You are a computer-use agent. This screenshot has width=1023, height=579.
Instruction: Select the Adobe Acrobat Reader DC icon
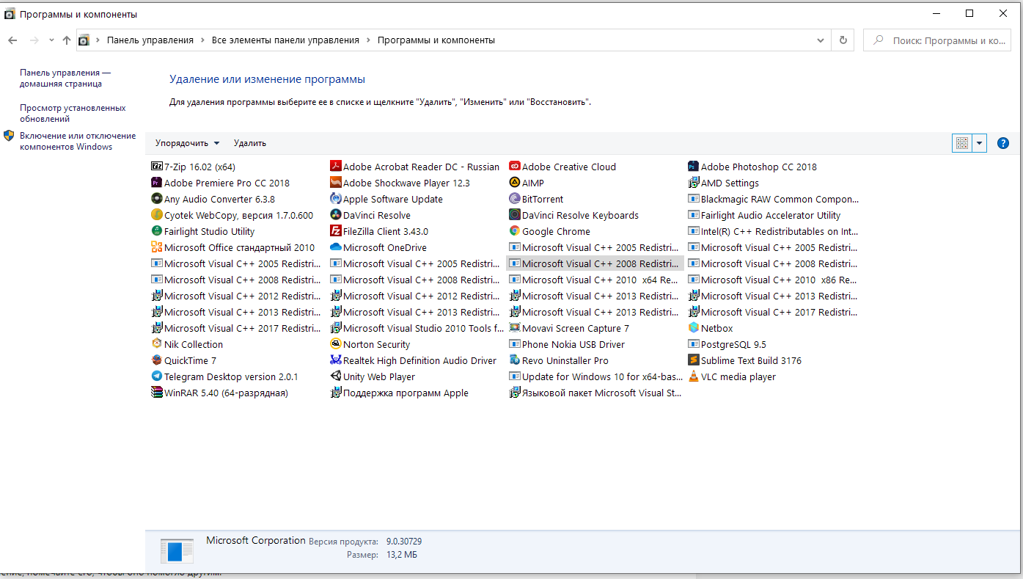pyautogui.click(x=335, y=167)
